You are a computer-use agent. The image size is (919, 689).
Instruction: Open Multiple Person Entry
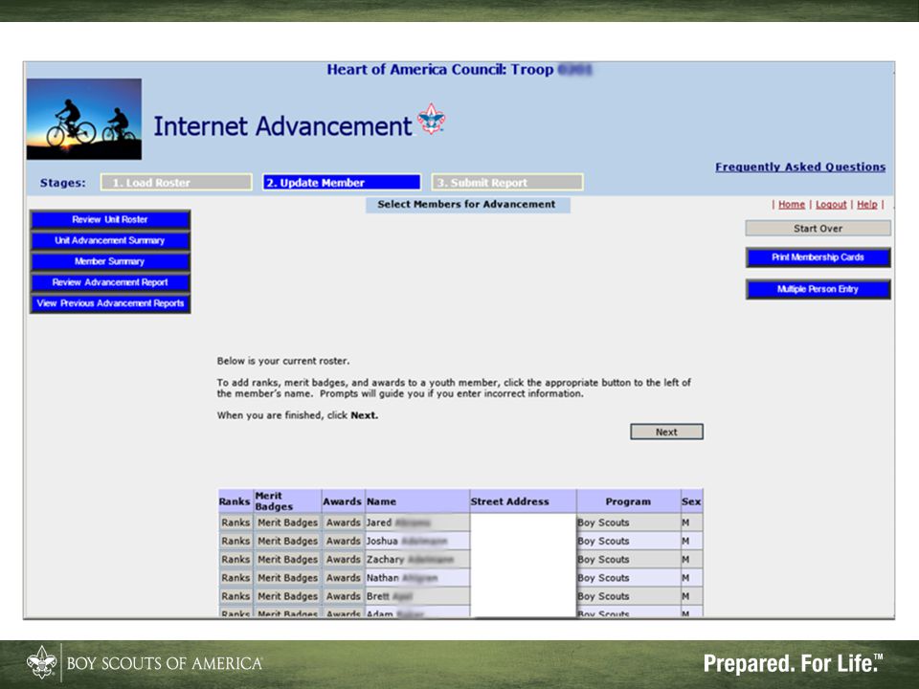(x=818, y=289)
